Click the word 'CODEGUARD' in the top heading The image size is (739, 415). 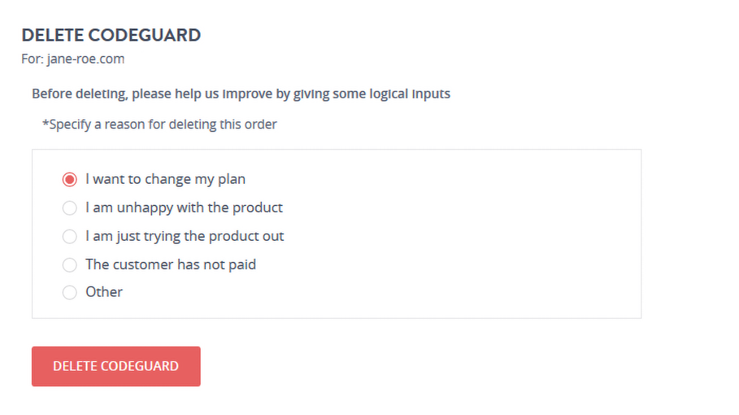[144, 35]
